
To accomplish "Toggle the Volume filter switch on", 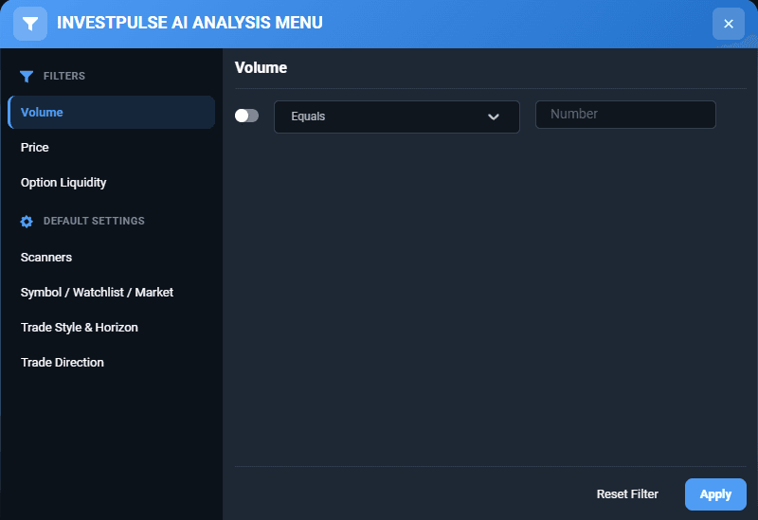I will tap(246, 116).
